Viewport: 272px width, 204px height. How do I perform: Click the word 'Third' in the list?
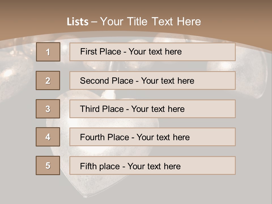(x=90, y=109)
